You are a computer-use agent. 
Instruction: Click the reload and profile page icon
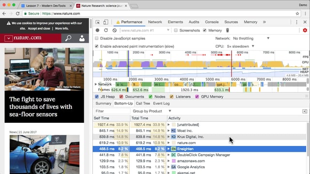click(x=106, y=30)
